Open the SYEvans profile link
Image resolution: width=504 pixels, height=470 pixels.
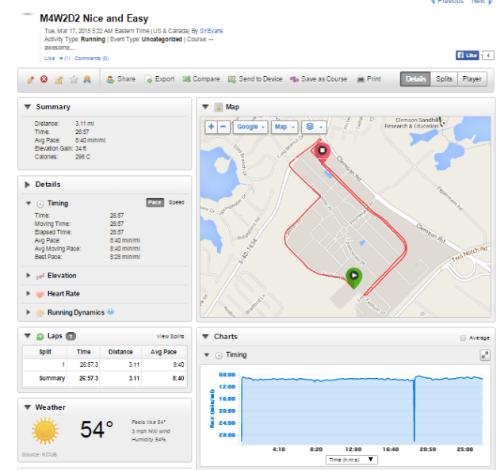click(211, 31)
